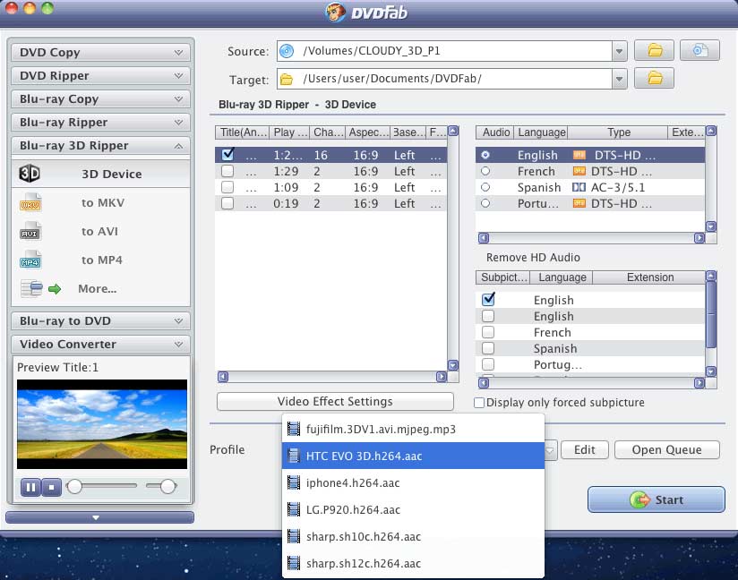Click the folder icon in Target field

click(x=287, y=79)
